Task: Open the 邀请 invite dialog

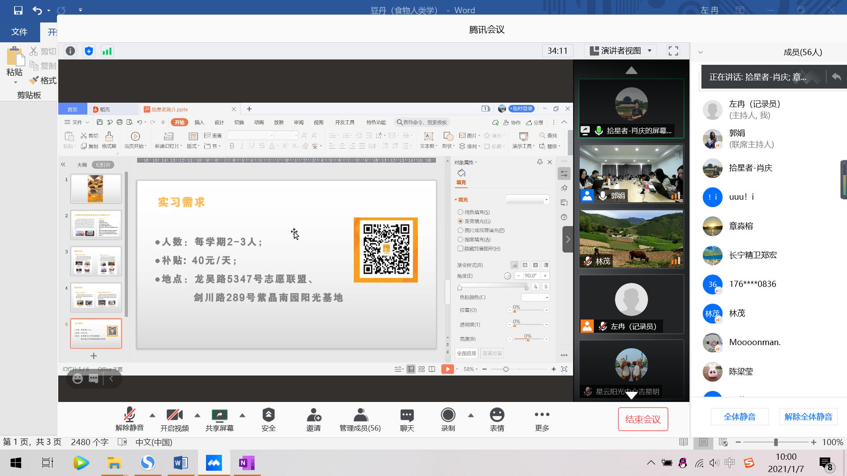Action: click(x=314, y=415)
